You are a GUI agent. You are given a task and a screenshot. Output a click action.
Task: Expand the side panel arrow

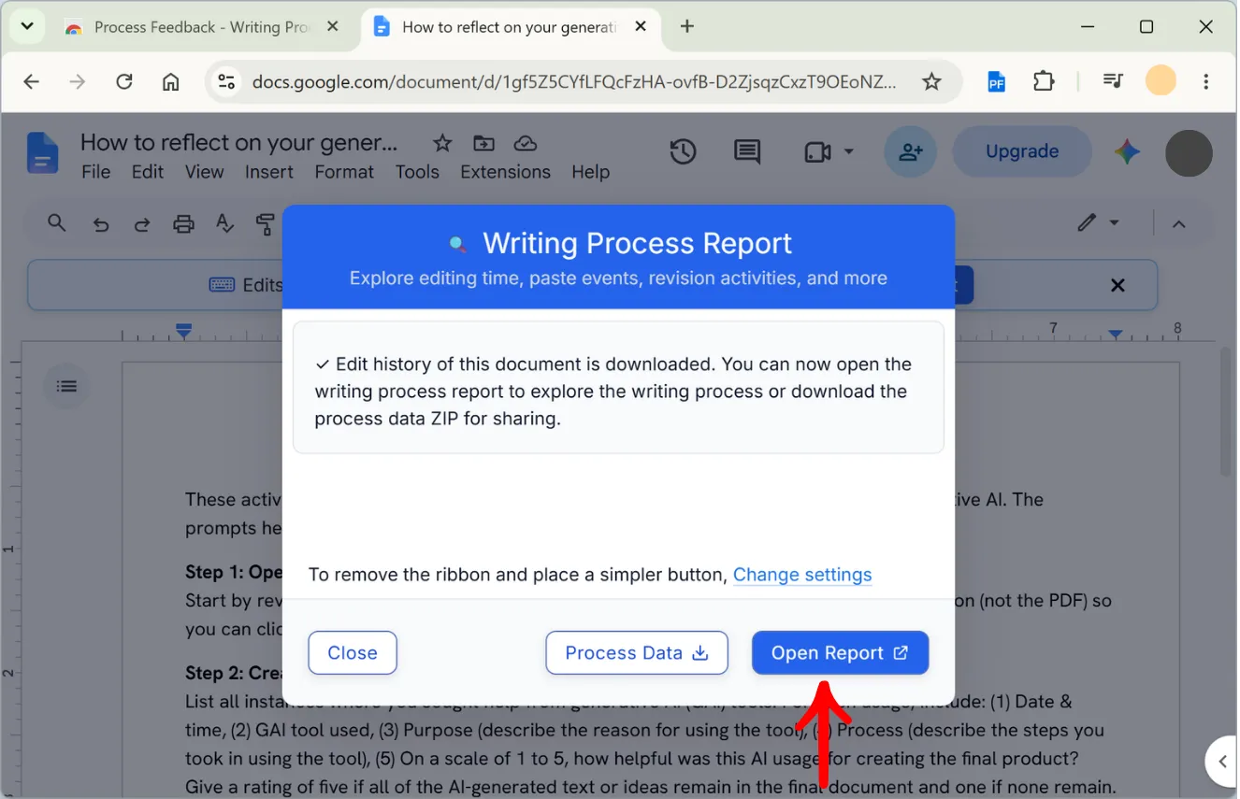[x=1221, y=763]
